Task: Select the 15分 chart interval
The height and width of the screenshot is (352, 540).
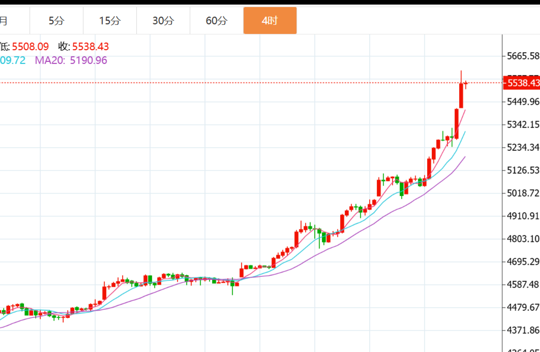Action: coord(110,21)
